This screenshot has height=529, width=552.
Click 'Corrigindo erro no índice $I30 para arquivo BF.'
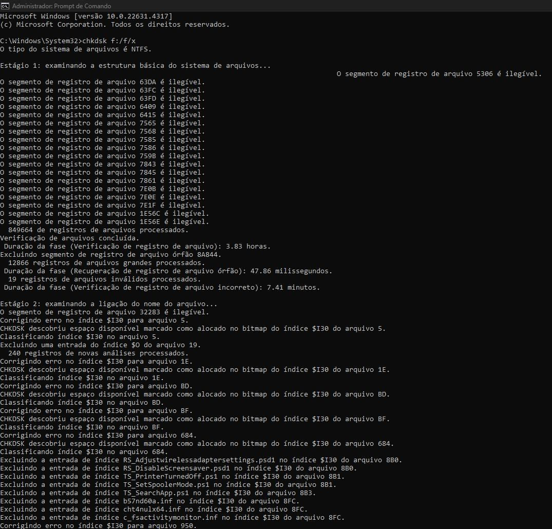(x=97, y=411)
